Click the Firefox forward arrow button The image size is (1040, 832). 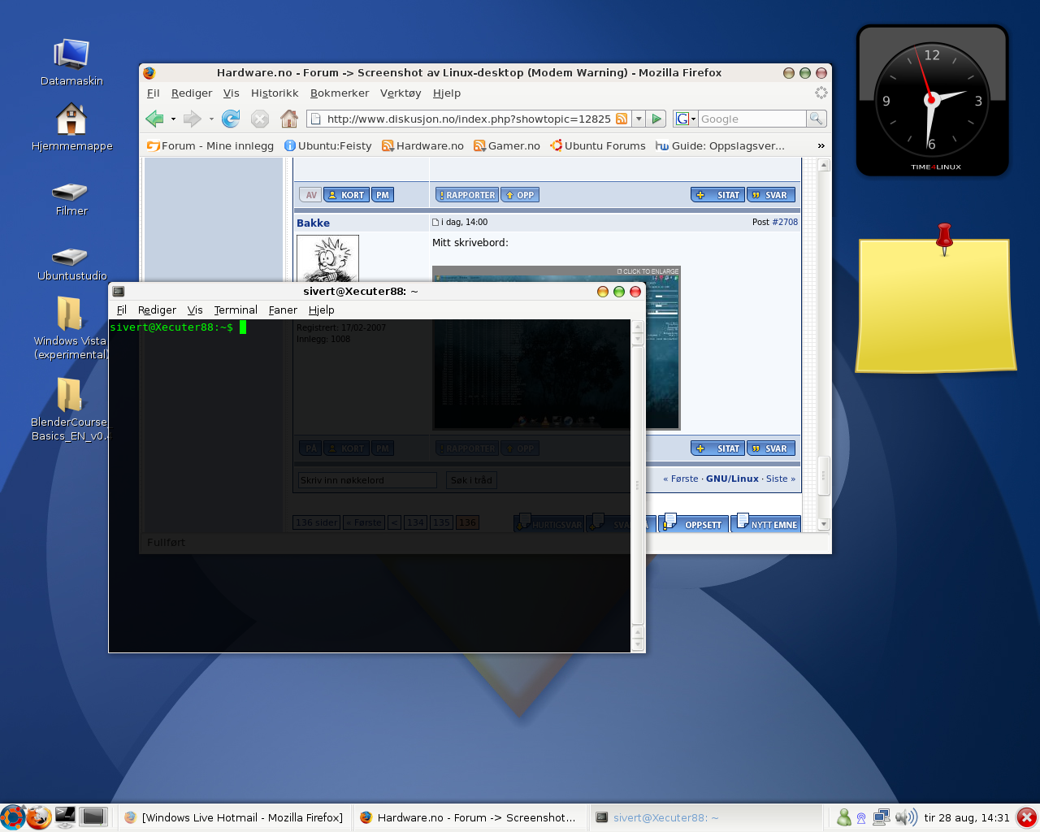(x=193, y=119)
